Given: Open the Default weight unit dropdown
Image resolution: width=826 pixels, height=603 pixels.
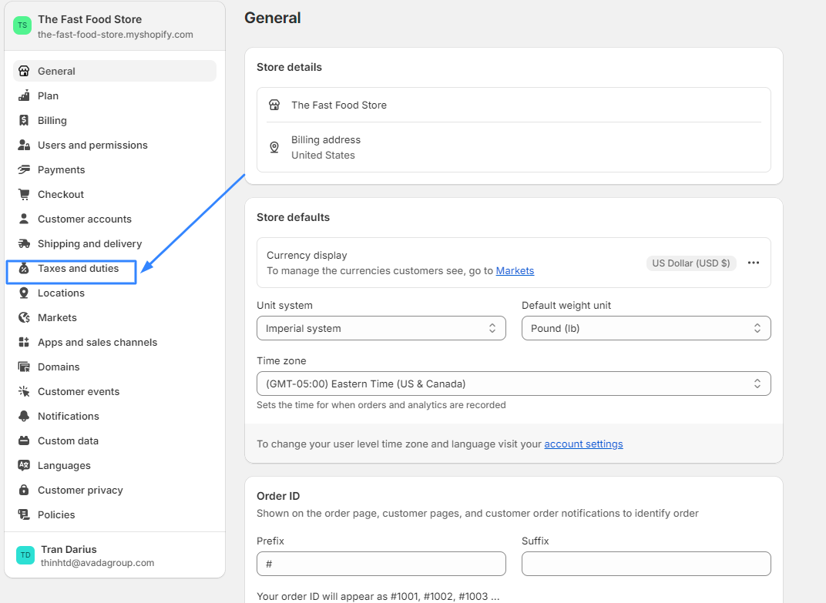Looking at the screenshot, I should coord(646,327).
